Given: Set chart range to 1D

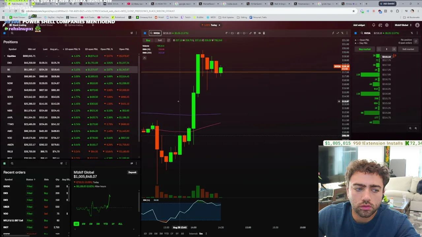Looking at the screenshot, I should [x=145, y=234].
